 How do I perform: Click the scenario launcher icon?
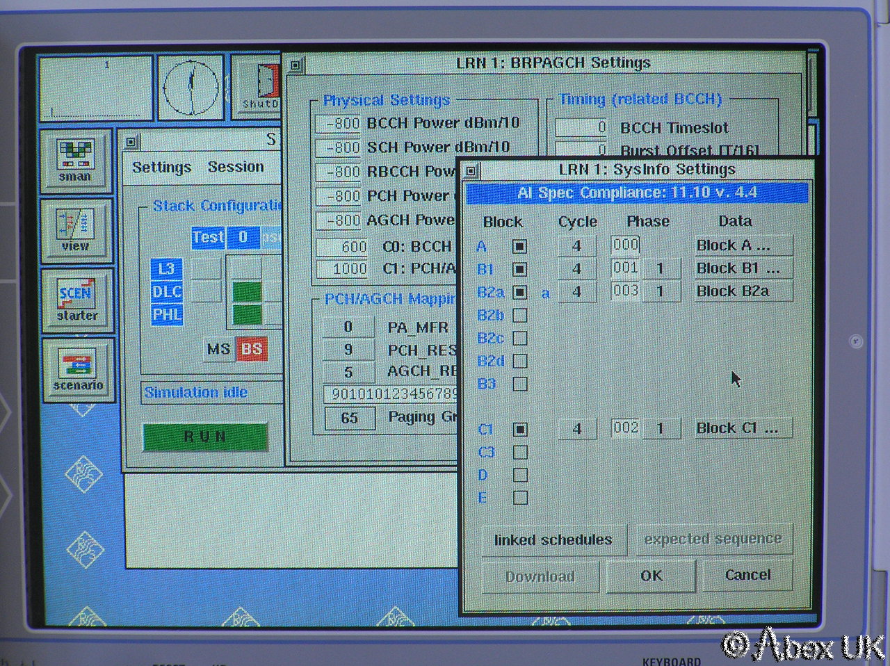(x=77, y=370)
